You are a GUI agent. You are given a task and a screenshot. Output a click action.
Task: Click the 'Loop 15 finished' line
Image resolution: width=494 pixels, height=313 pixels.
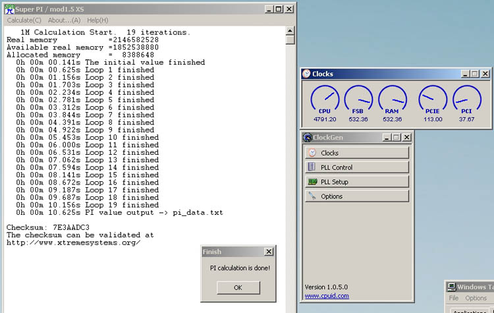(87, 175)
